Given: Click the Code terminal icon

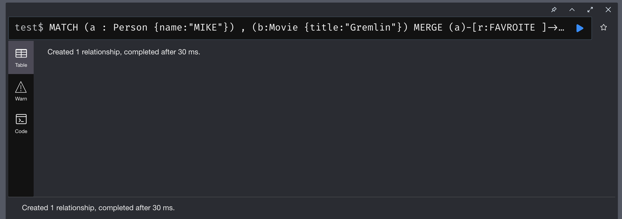Looking at the screenshot, I should pos(21,119).
